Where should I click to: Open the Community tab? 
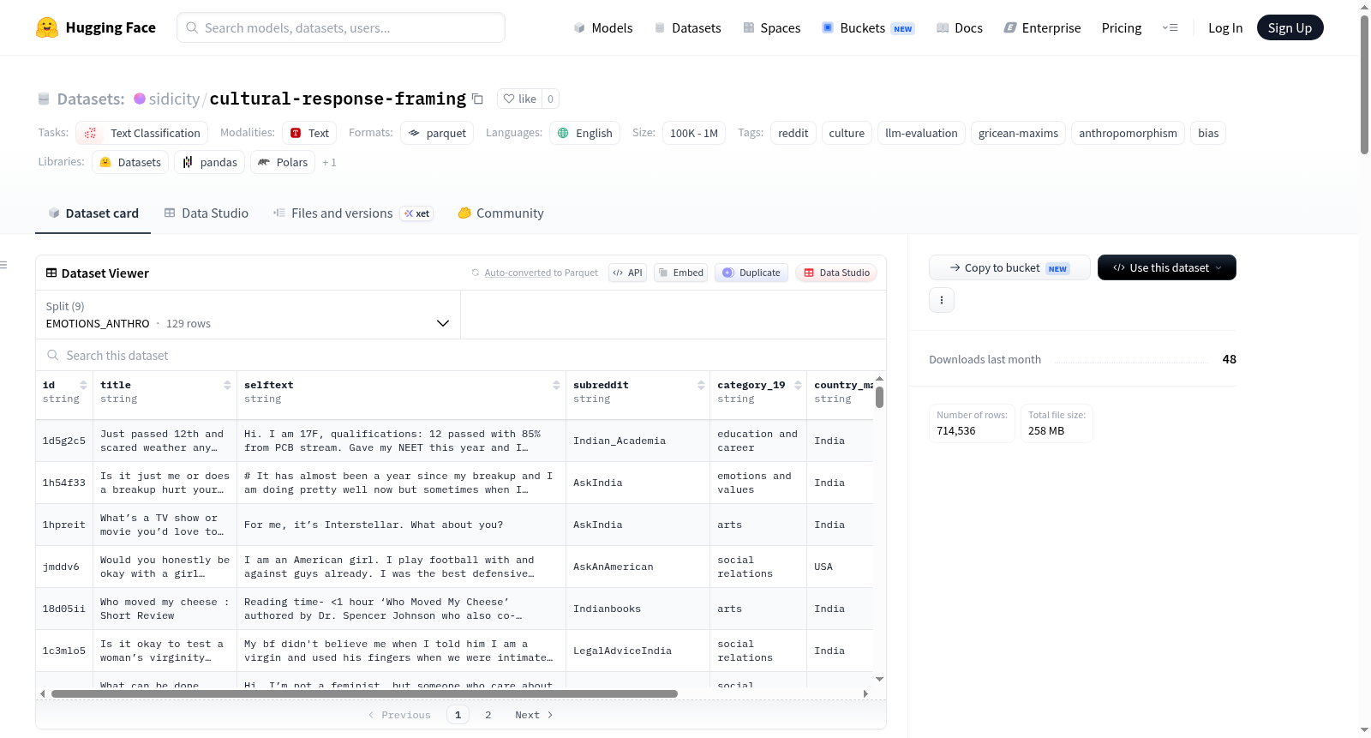pos(500,213)
